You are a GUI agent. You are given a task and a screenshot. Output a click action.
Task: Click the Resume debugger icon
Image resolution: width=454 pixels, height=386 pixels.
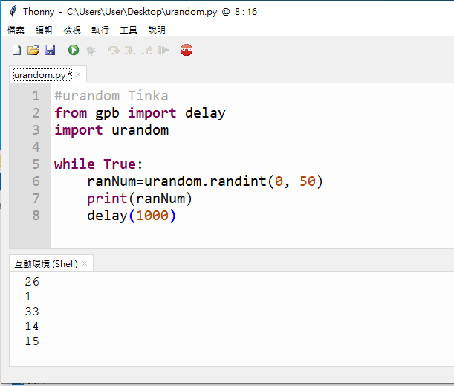pos(163,50)
